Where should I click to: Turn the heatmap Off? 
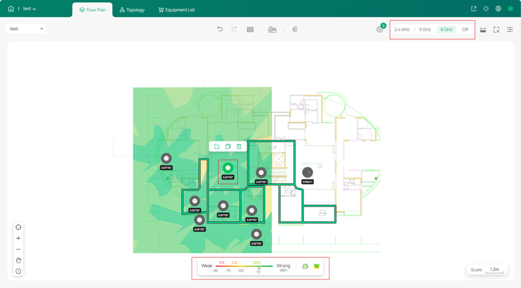coord(465,29)
